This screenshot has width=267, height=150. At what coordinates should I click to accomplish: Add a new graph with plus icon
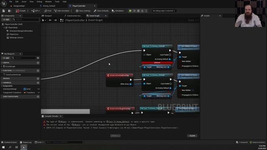click(x=38, y=63)
